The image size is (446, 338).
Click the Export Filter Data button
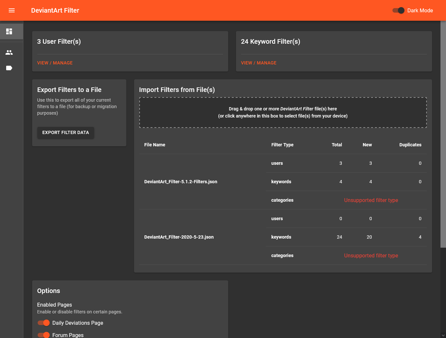(x=66, y=132)
